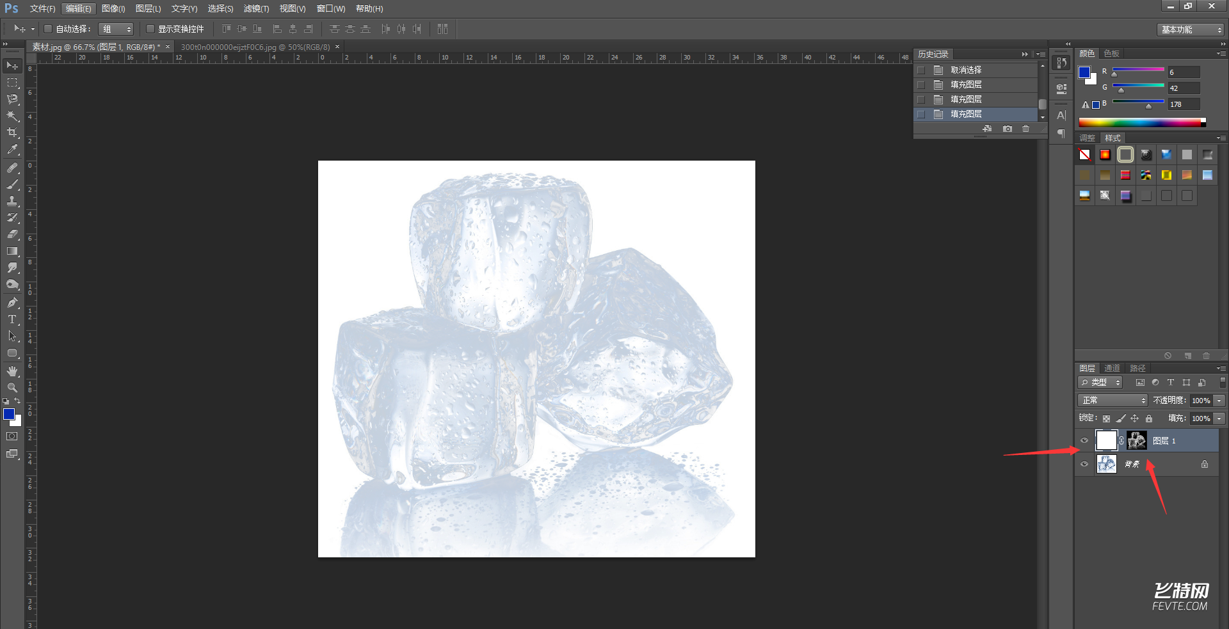Open the Filter menu
Image resolution: width=1229 pixels, height=629 pixels.
point(256,8)
